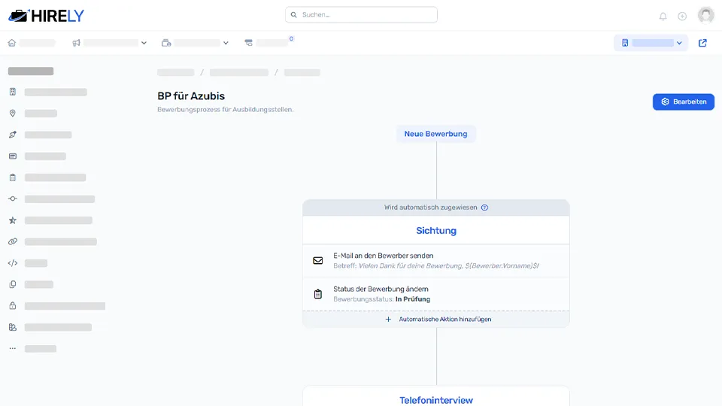Click the help icon beside 'Wird automatisch zugewiesen'
The height and width of the screenshot is (406, 722).
click(x=484, y=208)
